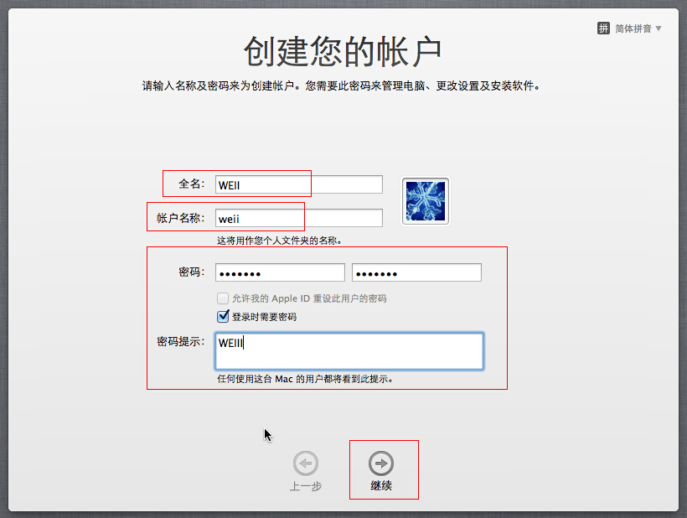The image size is (687, 518).
Task: Click the 帐户名称: label
Action: (180, 218)
